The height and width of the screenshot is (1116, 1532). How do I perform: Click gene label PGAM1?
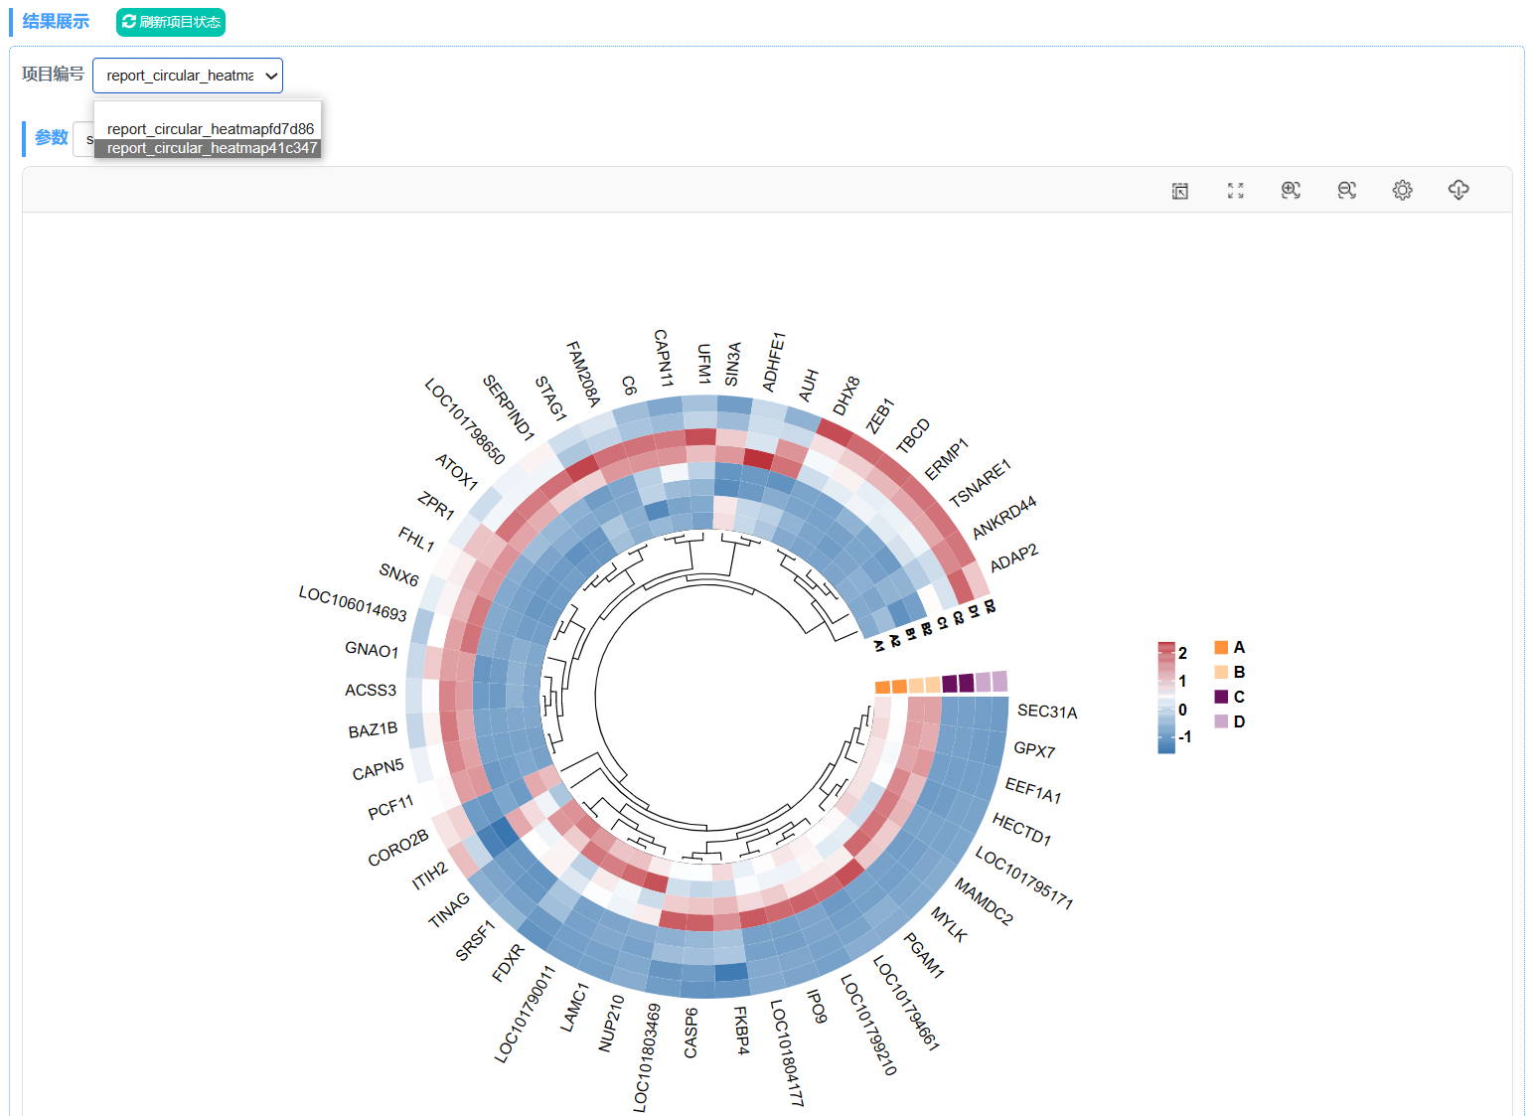pos(923,955)
